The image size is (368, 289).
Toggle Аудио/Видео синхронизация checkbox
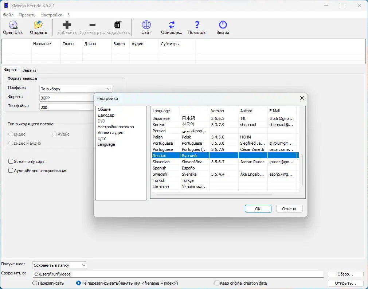click(x=11, y=171)
